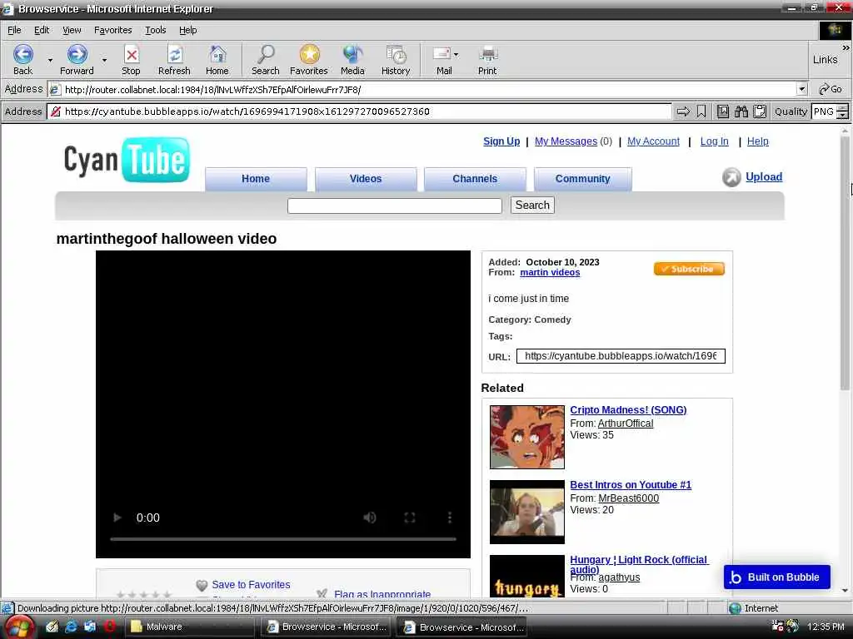The height and width of the screenshot is (639, 853).
Task: Stop loading the page
Action: (x=131, y=60)
